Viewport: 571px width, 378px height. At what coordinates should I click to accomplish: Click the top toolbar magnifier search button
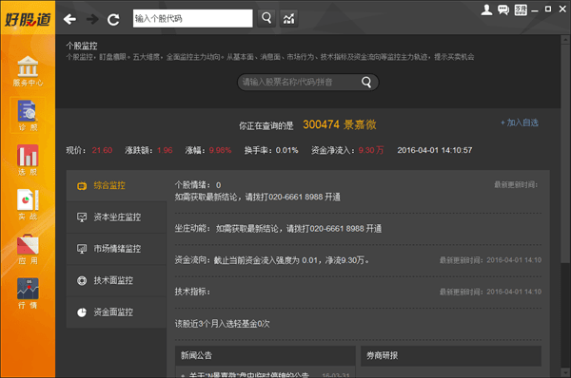pyautogui.click(x=266, y=18)
